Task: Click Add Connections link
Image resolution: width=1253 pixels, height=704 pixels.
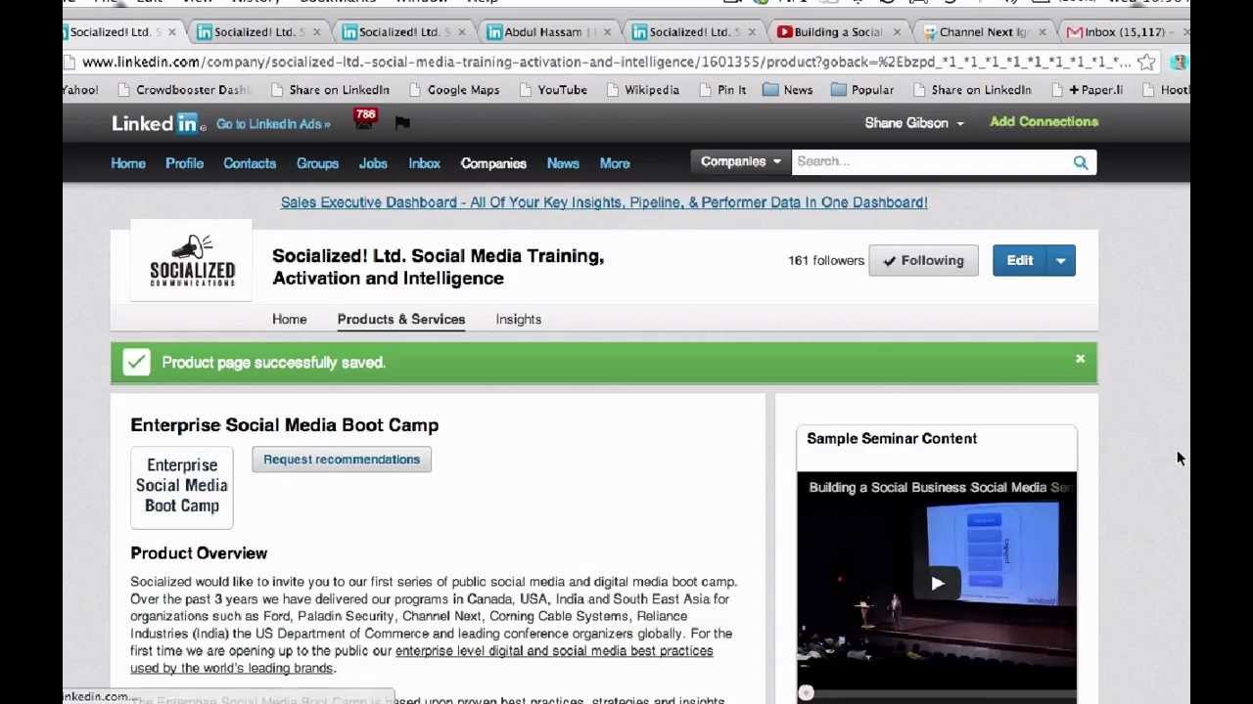Action: tap(1044, 122)
